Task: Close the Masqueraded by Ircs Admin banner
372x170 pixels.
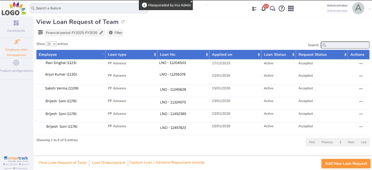Action: 191,2
